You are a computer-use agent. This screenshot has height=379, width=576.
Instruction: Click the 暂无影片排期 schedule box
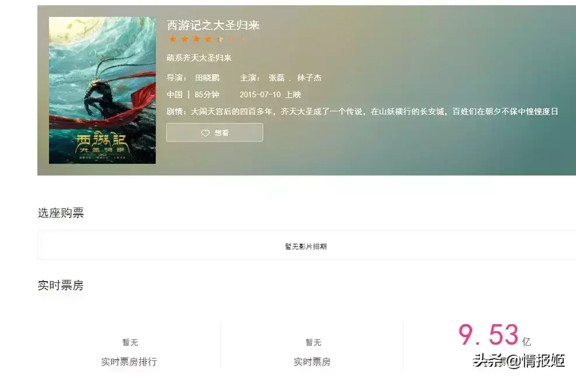tap(306, 245)
